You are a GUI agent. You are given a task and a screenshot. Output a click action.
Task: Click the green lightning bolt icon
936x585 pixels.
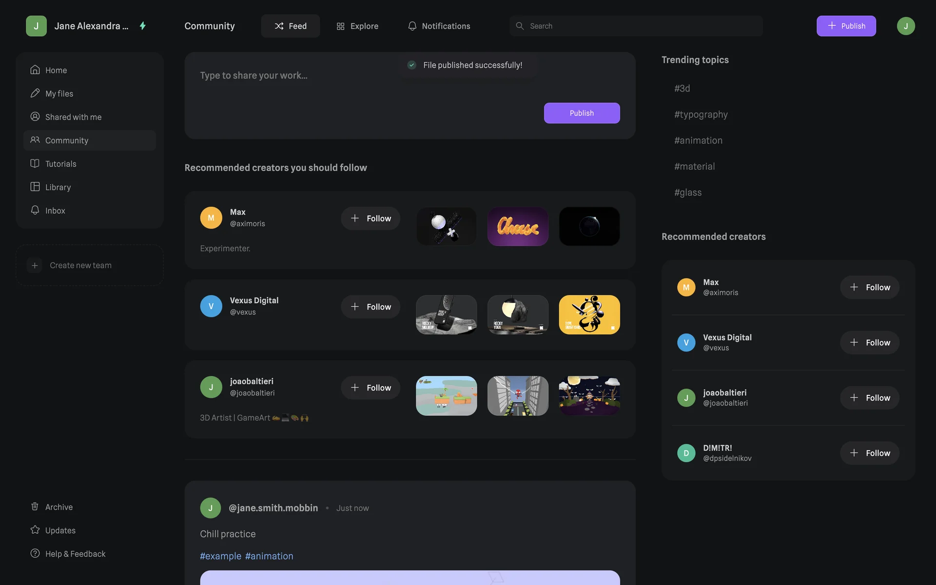click(143, 26)
